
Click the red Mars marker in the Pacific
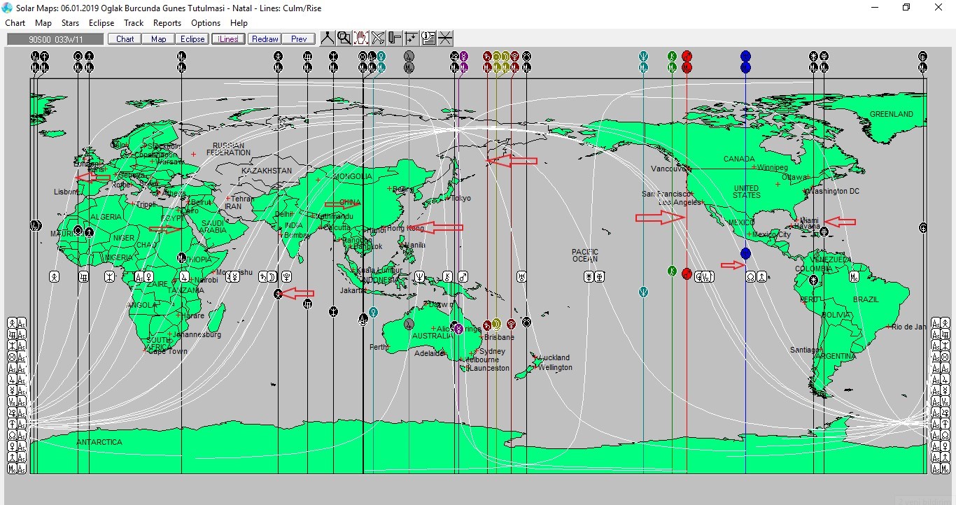(687, 273)
